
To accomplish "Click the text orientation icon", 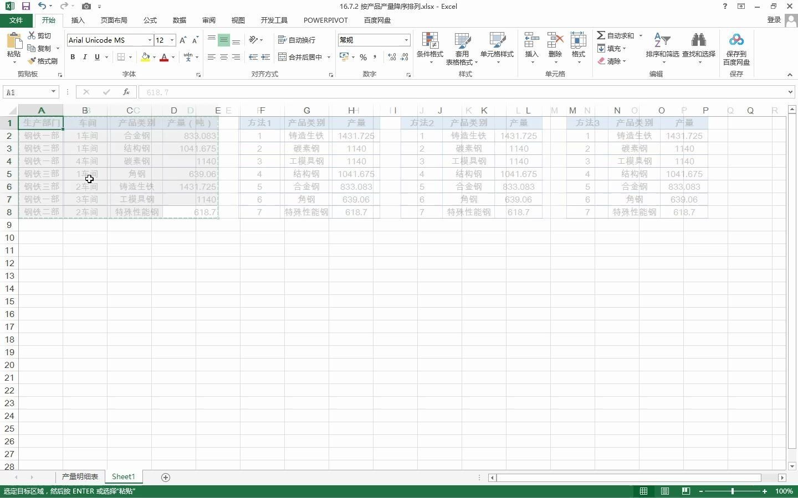I will pos(253,40).
